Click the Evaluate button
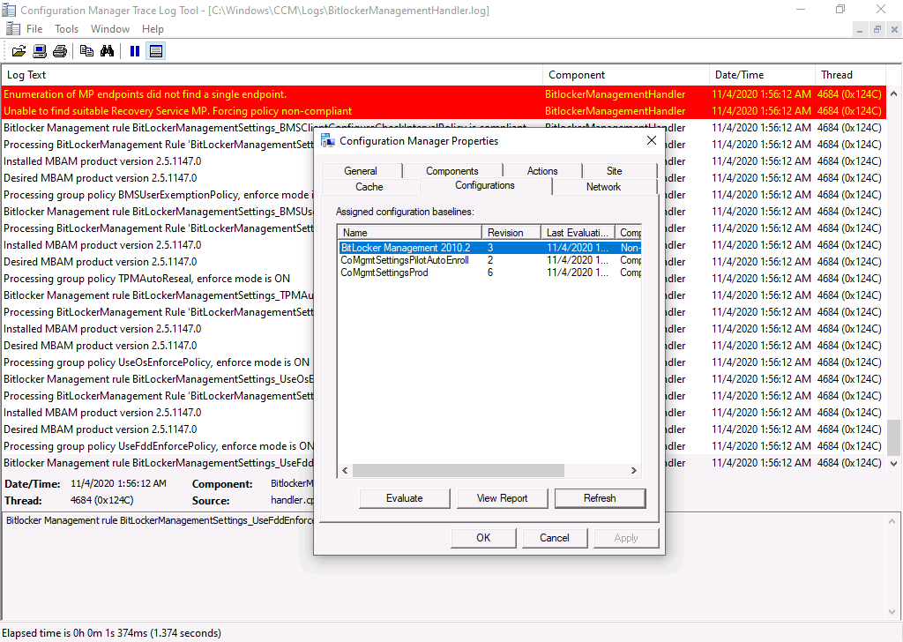Viewport: 903px width, 642px height. (x=404, y=498)
